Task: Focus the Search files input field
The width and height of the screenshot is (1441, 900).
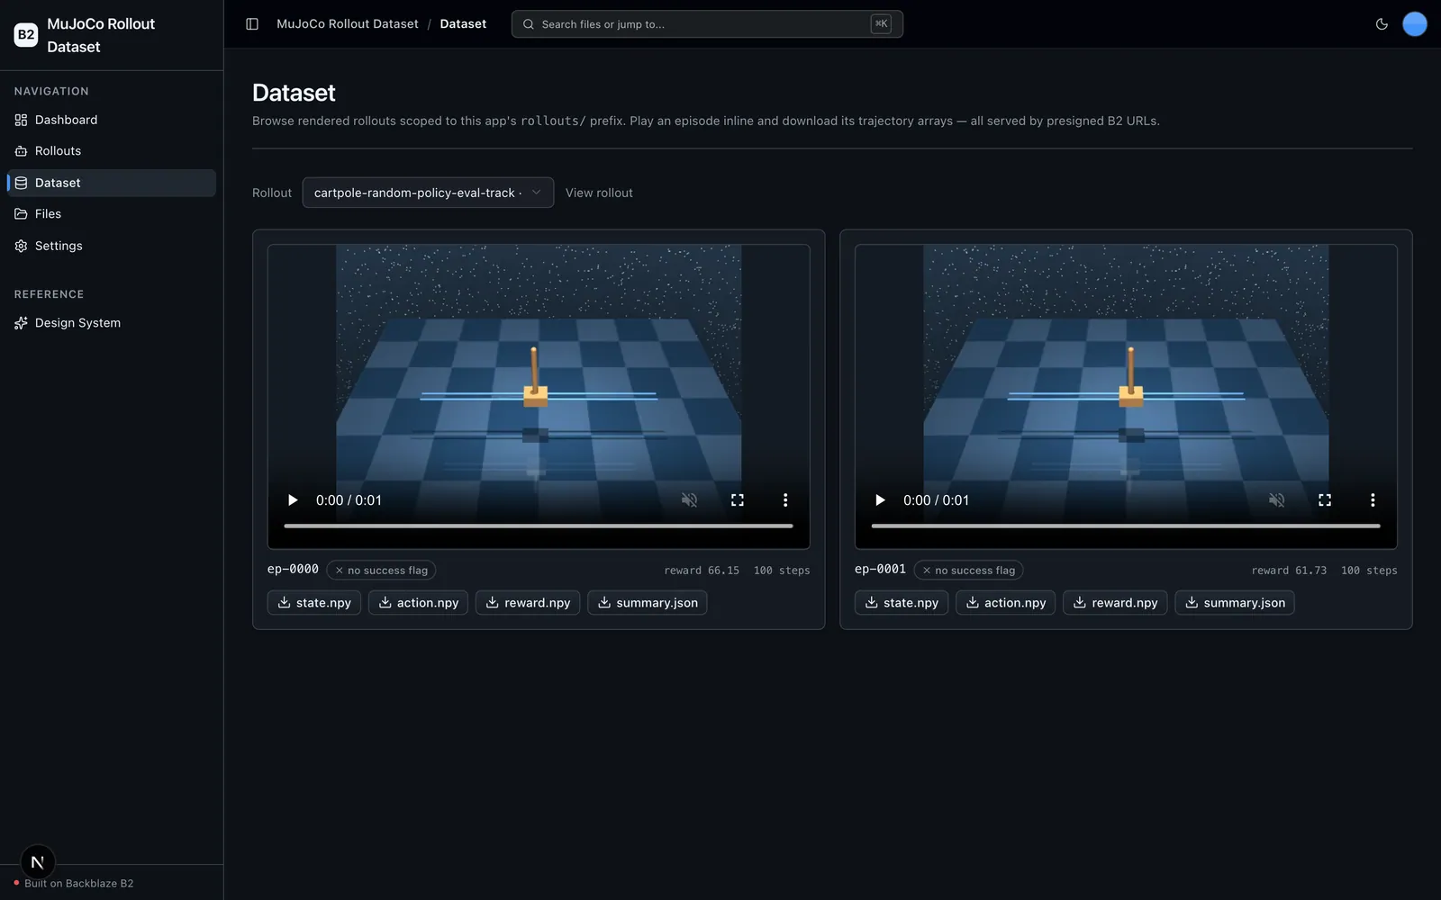Action: [707, 24]
